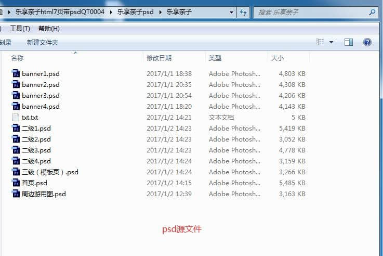383x256 pixels.
Task: Open the view options dropdown arrow
Action: (x=332, y=42)
